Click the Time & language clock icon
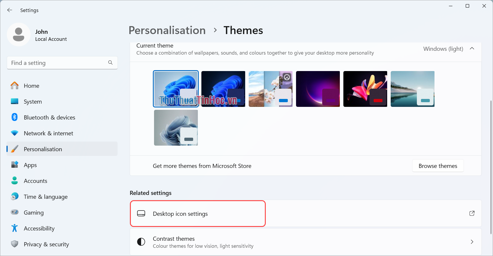 click(14, 196)
